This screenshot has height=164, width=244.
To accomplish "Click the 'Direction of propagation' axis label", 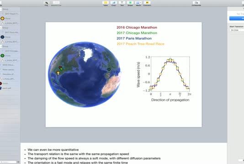I will tap(170, 100).
